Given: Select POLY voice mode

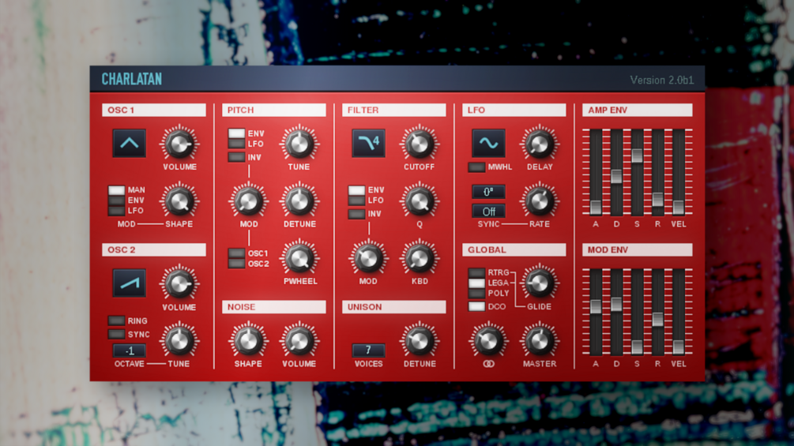Looking at the screenshot, I should 476,294.
